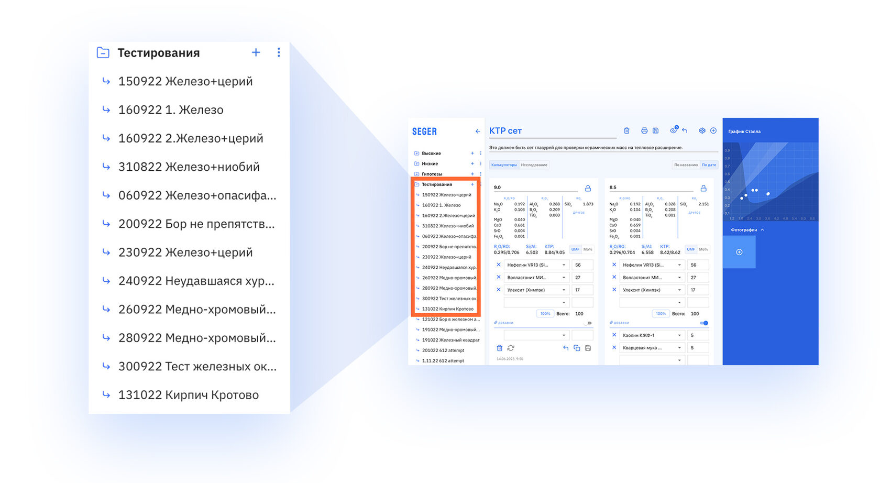Click the другое link in the 8.5 card

(x=695, y=213)
